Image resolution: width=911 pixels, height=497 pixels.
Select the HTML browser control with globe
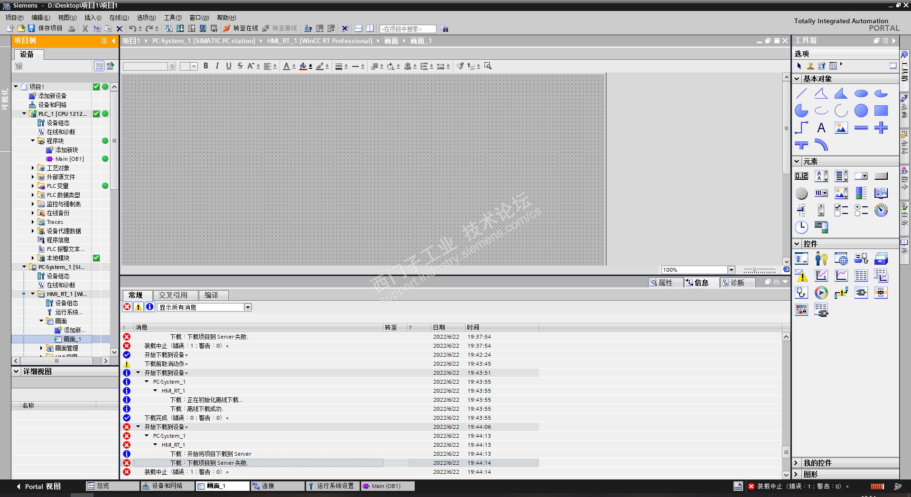pyautogui.click(x=841, y=258)
